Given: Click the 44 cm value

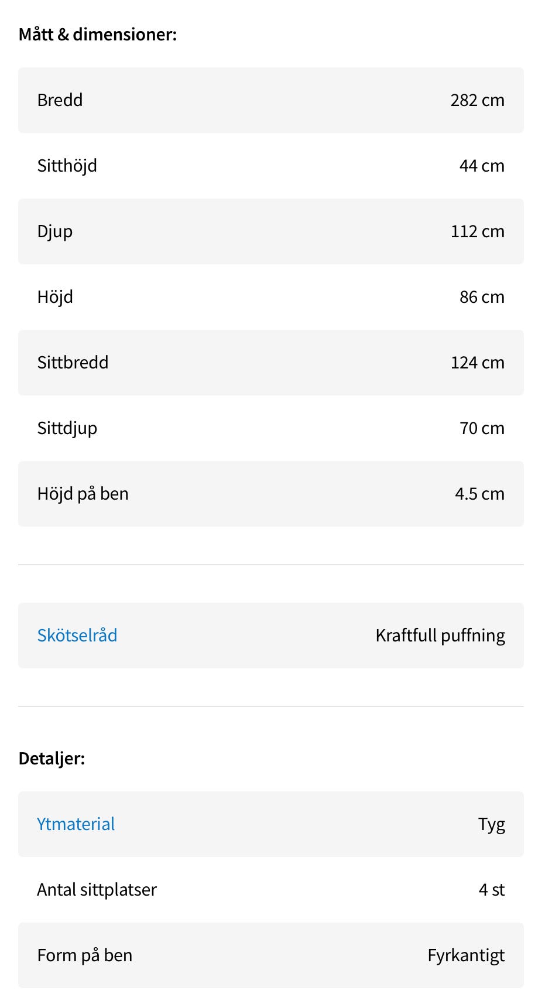Looking at the screenshot, I should 481,166.
